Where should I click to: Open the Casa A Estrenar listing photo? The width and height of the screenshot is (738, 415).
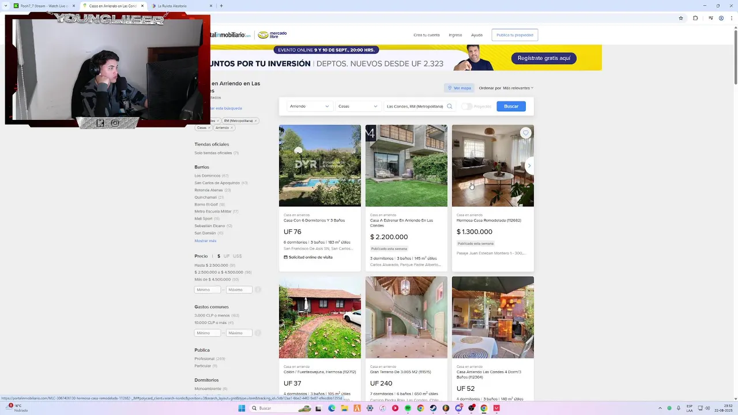click(x=406, y=165)
